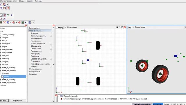This screenshot has height=105, width=186.
Task: Click the red X delete icon in the toolbar
Action: [x=4, y=22]
